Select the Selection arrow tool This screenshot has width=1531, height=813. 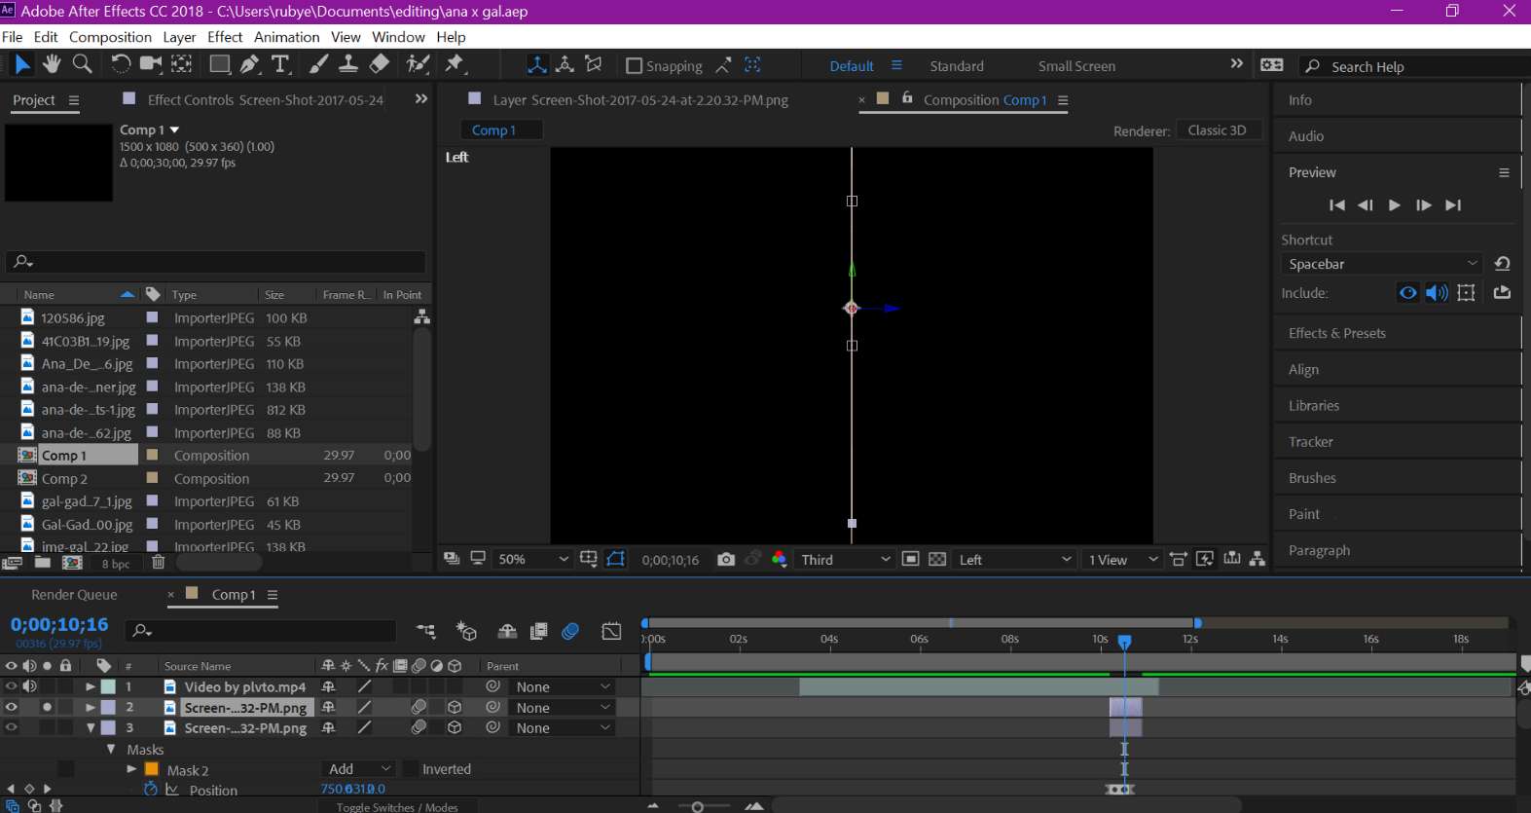coord(22,64)
